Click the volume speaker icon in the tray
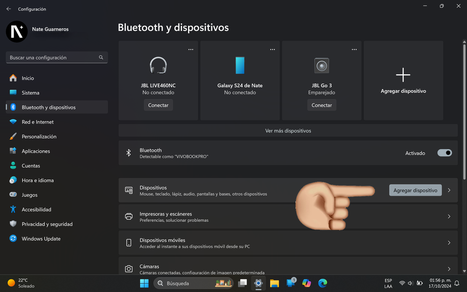Screen dimensions: 467x292 click(x=410, y=283)
